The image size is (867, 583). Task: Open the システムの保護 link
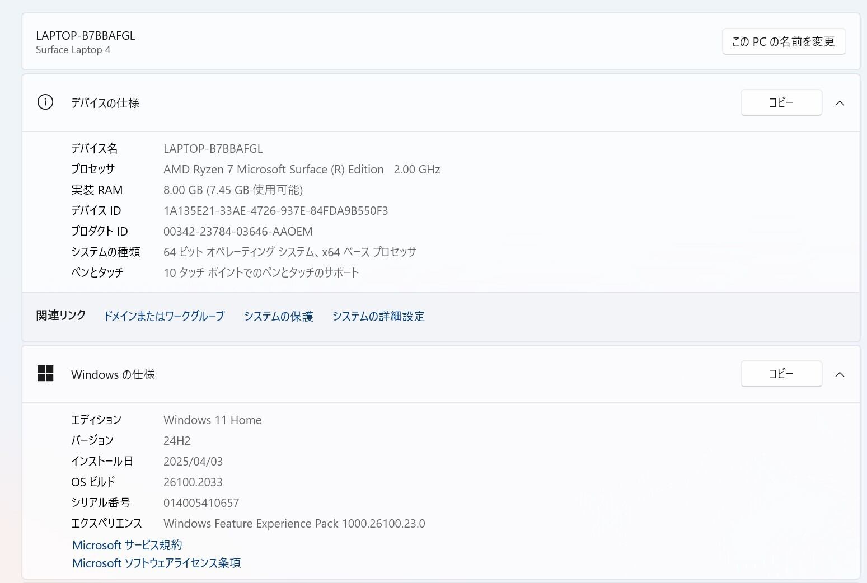279,316
